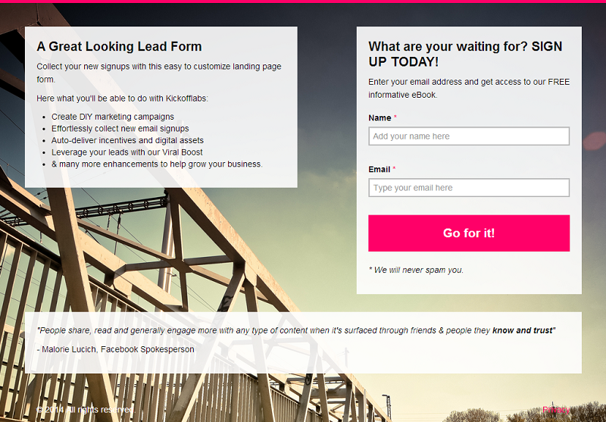Click the Auto-deliver incentives and digital assets bullet
Viewport: 606px width, 422px height.
tap(127, 140)
